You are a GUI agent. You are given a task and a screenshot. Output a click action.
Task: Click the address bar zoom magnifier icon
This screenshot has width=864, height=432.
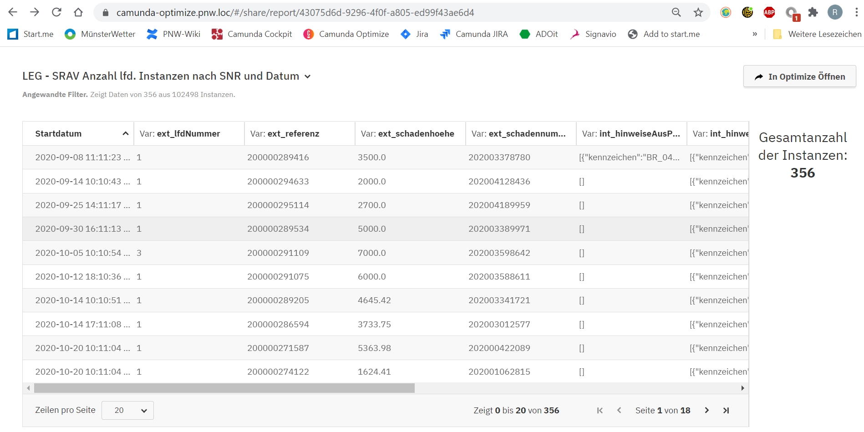coord(676,12)
